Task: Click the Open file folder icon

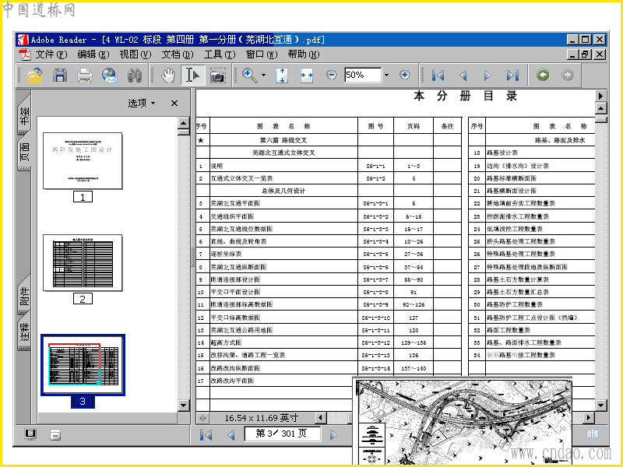Action: pyautogui.click(x=35, y=75)
